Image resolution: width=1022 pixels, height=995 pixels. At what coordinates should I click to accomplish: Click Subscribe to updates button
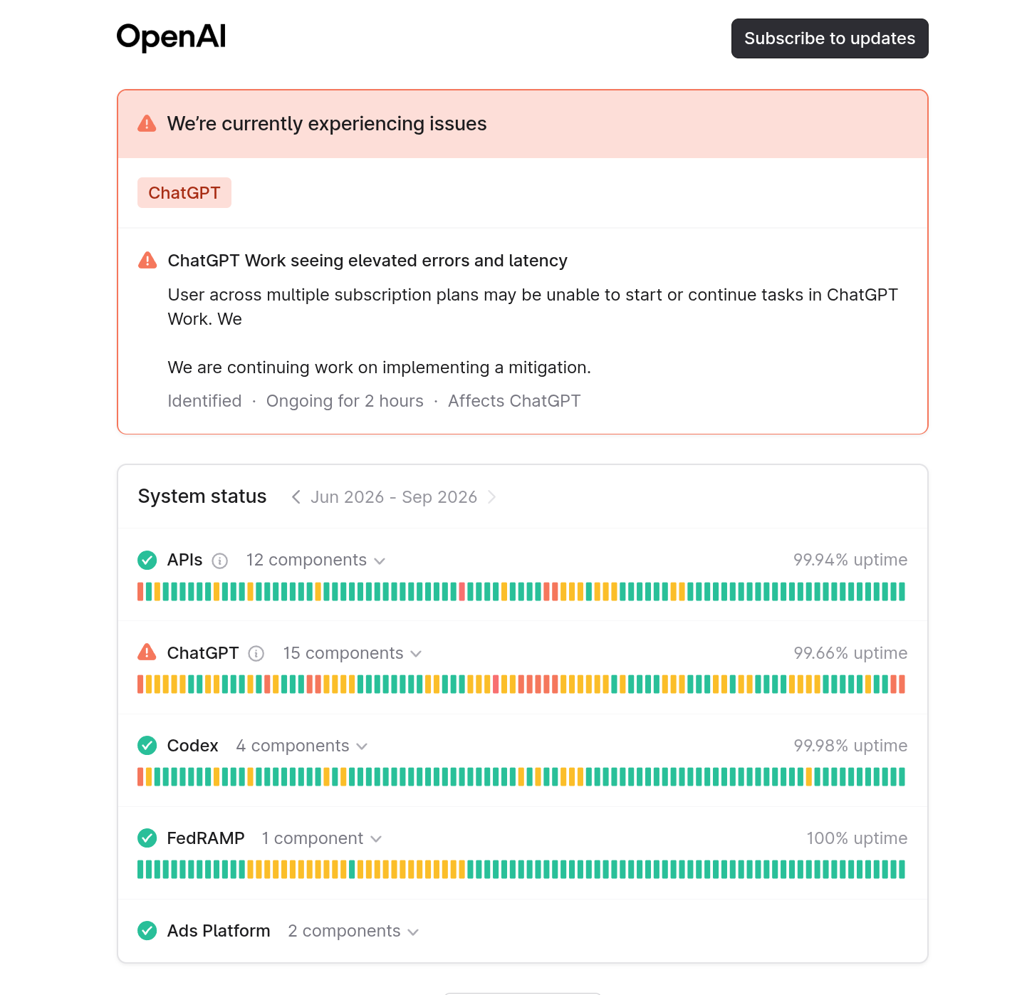coord(830,38)
